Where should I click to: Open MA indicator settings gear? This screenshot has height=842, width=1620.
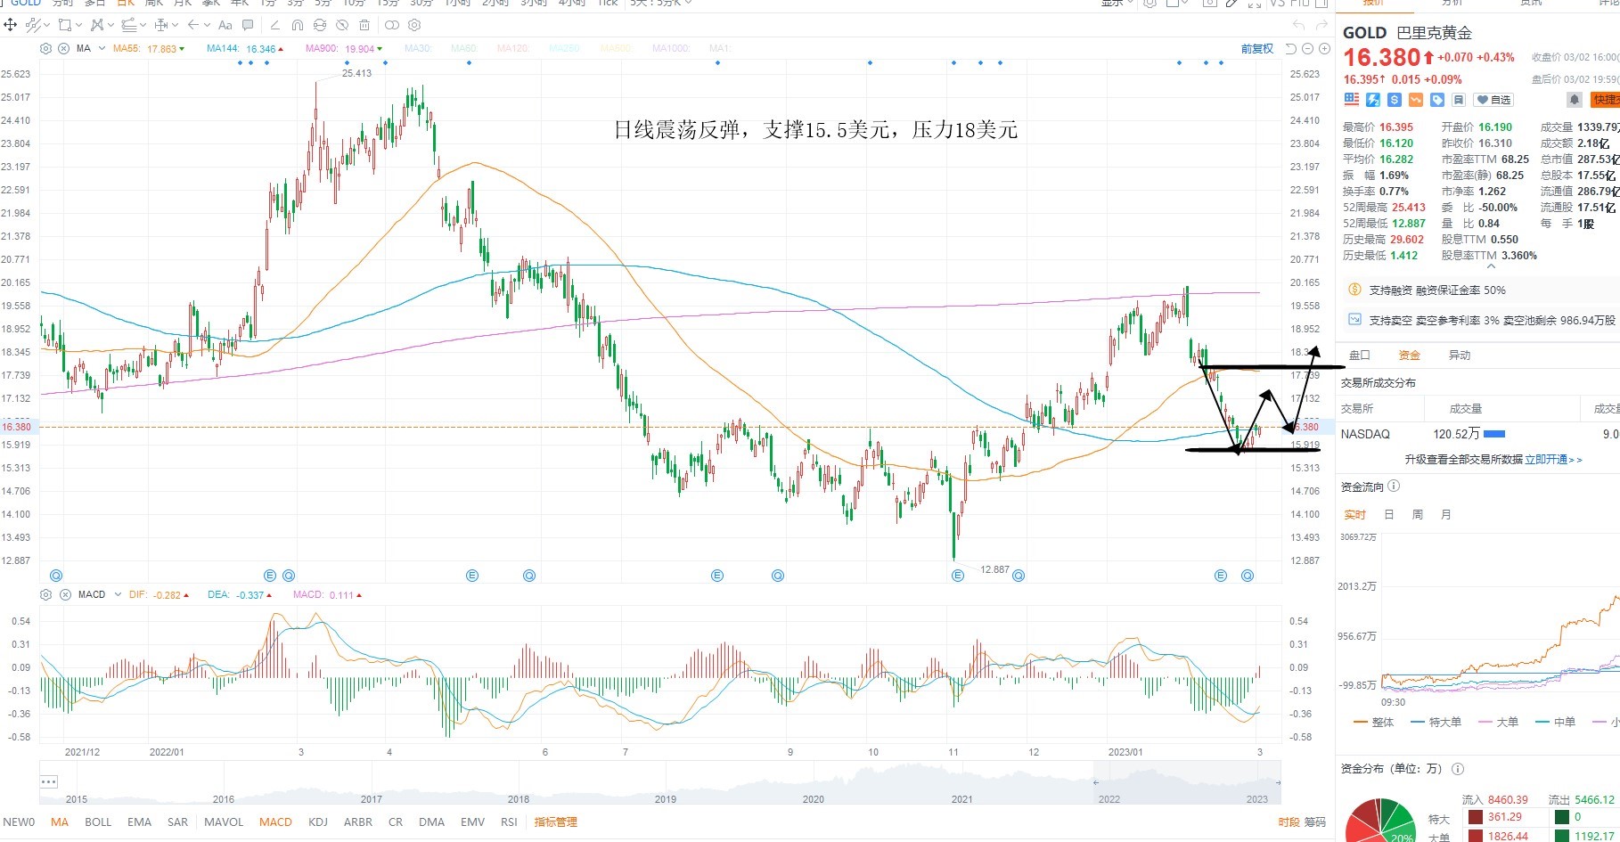coord(46,48)
